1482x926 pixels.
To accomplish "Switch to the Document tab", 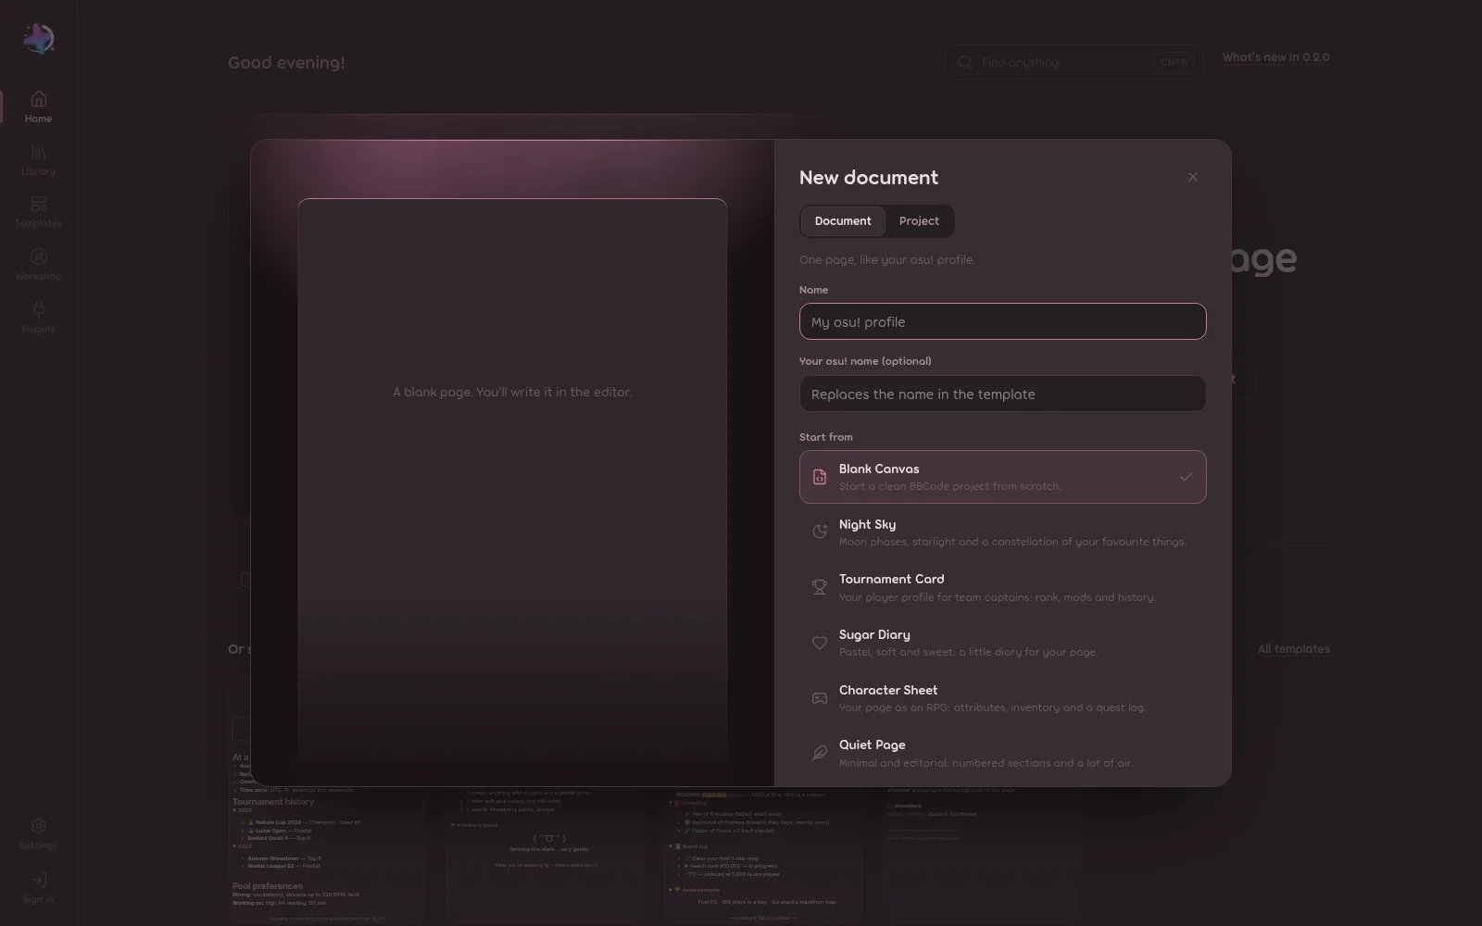I will (843, 221).
